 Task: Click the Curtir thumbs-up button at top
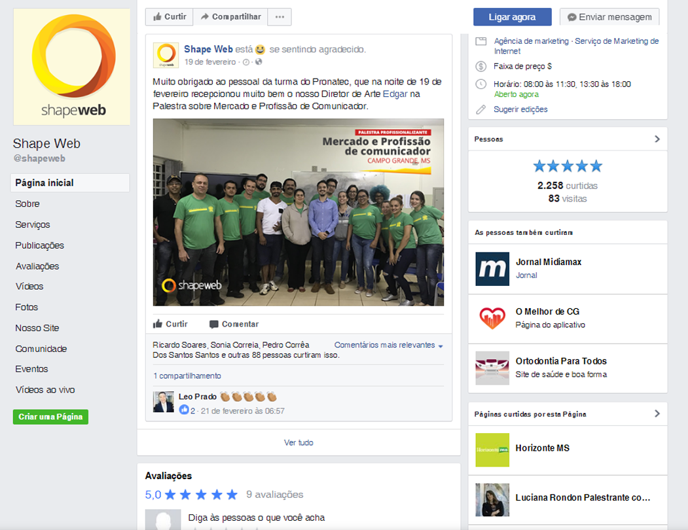tap(170, 16)
